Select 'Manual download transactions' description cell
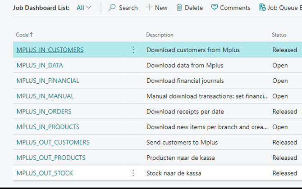The width and height of the screenshot is (302, 189). click(207, 96)
